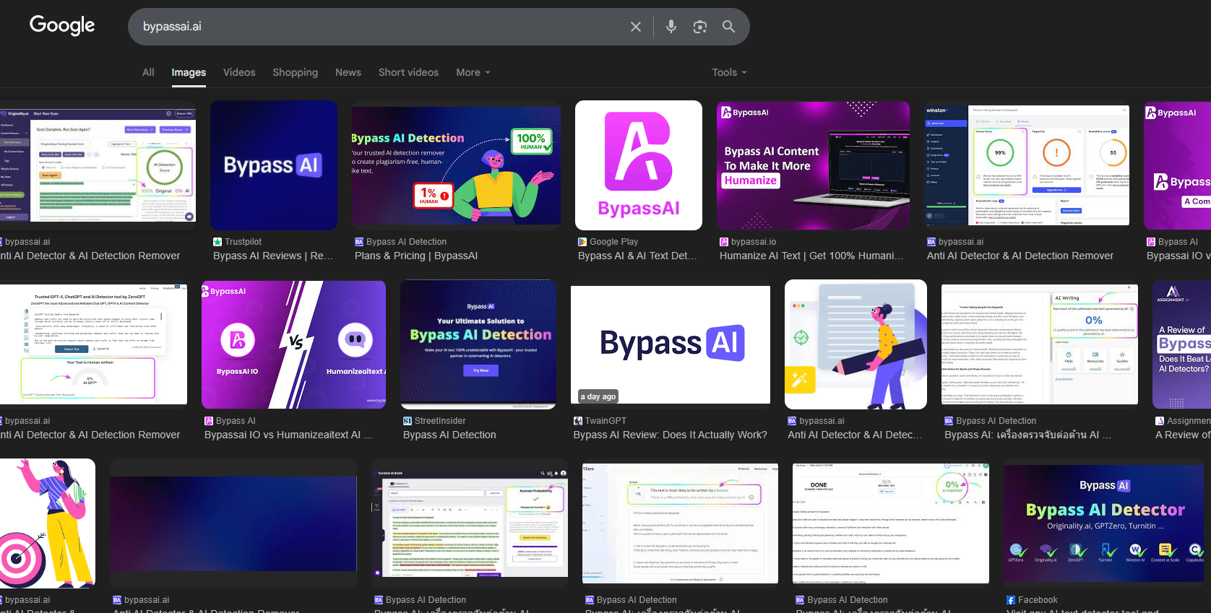Open Bypass AI Detector Facebook thumbnail
Viewport: 1211px width, 613px height.
[x=1103, y=523]
